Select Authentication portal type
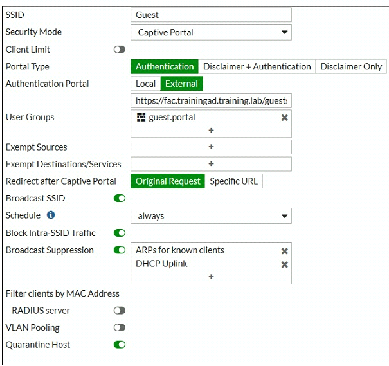Image resolution: width=389 pixels, height=366 pixels. [165, 66]
